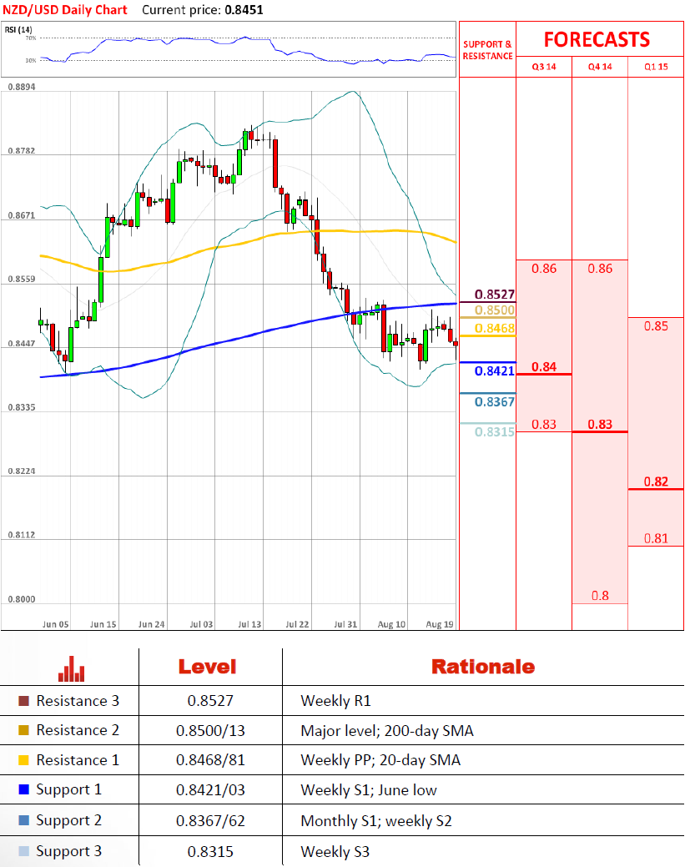The width and height of the screenshot is (685, 867).
Task: Click the 0.8367 support level label on chart
Action: tap(495, 402)
